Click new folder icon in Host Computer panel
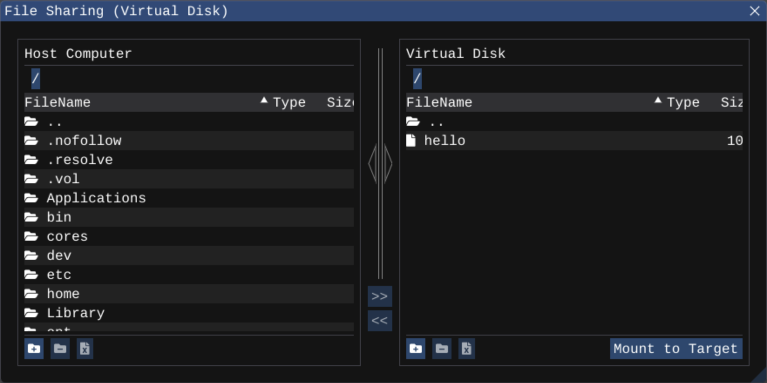The height and width of the screenshot is (383, 767). pyautogui.click(x=34, y=349)
